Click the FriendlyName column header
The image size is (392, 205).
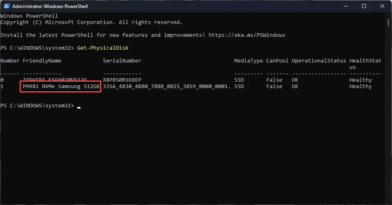(42, 61)
